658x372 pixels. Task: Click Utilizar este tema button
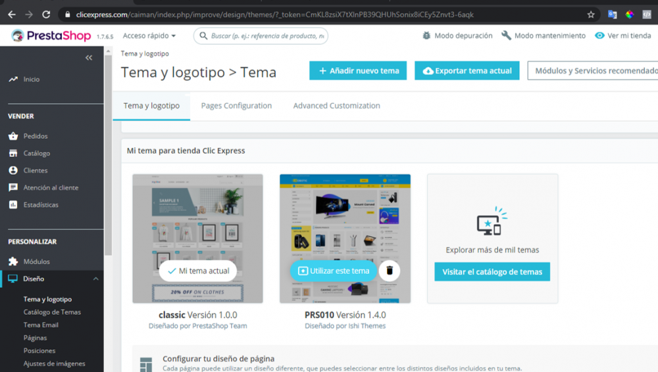[334, 271]
